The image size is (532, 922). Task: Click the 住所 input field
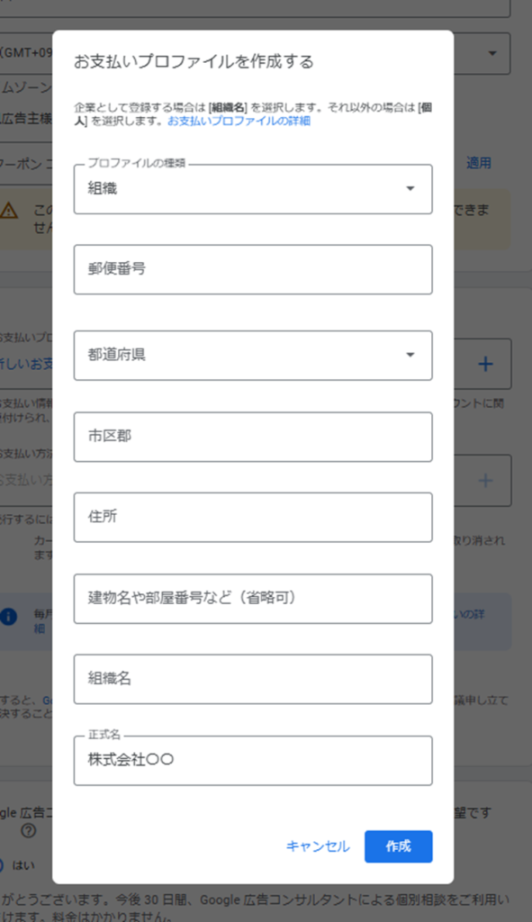pos(253,517)
